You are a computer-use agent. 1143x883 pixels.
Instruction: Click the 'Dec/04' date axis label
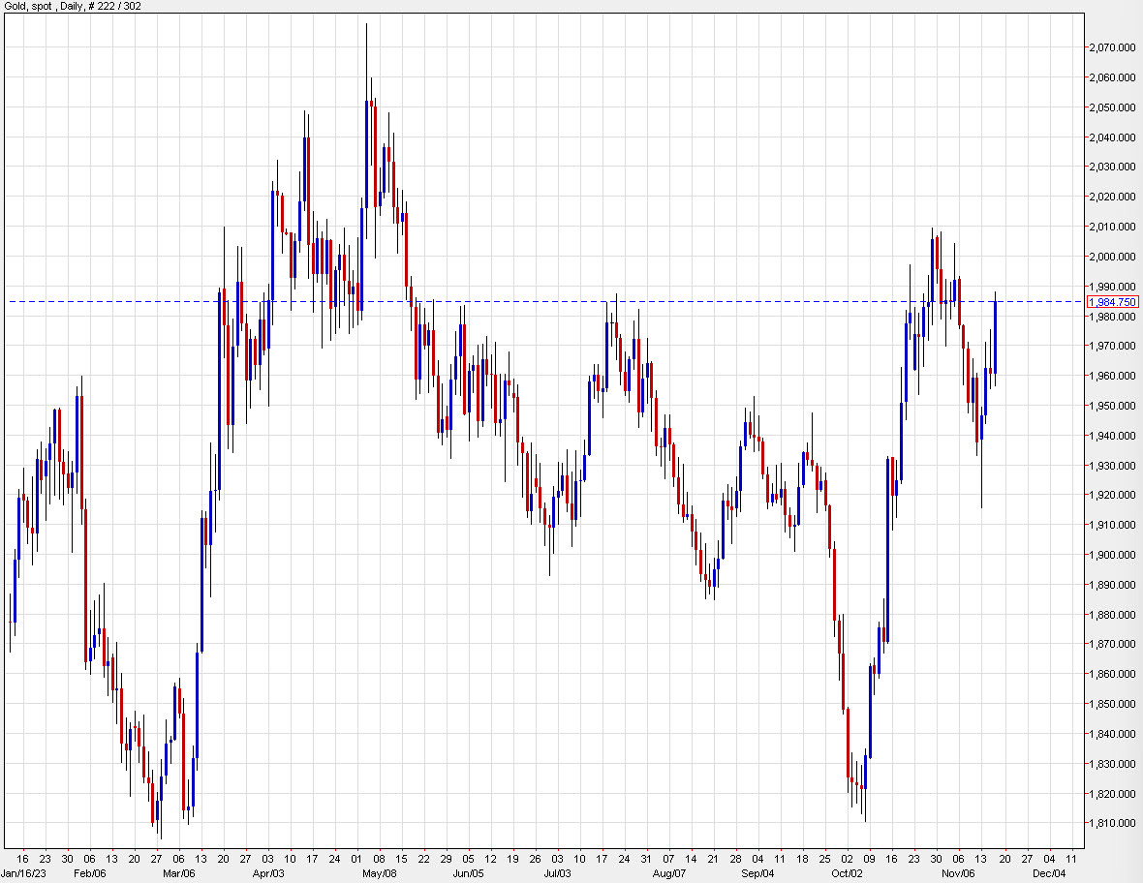(1051, 872)
